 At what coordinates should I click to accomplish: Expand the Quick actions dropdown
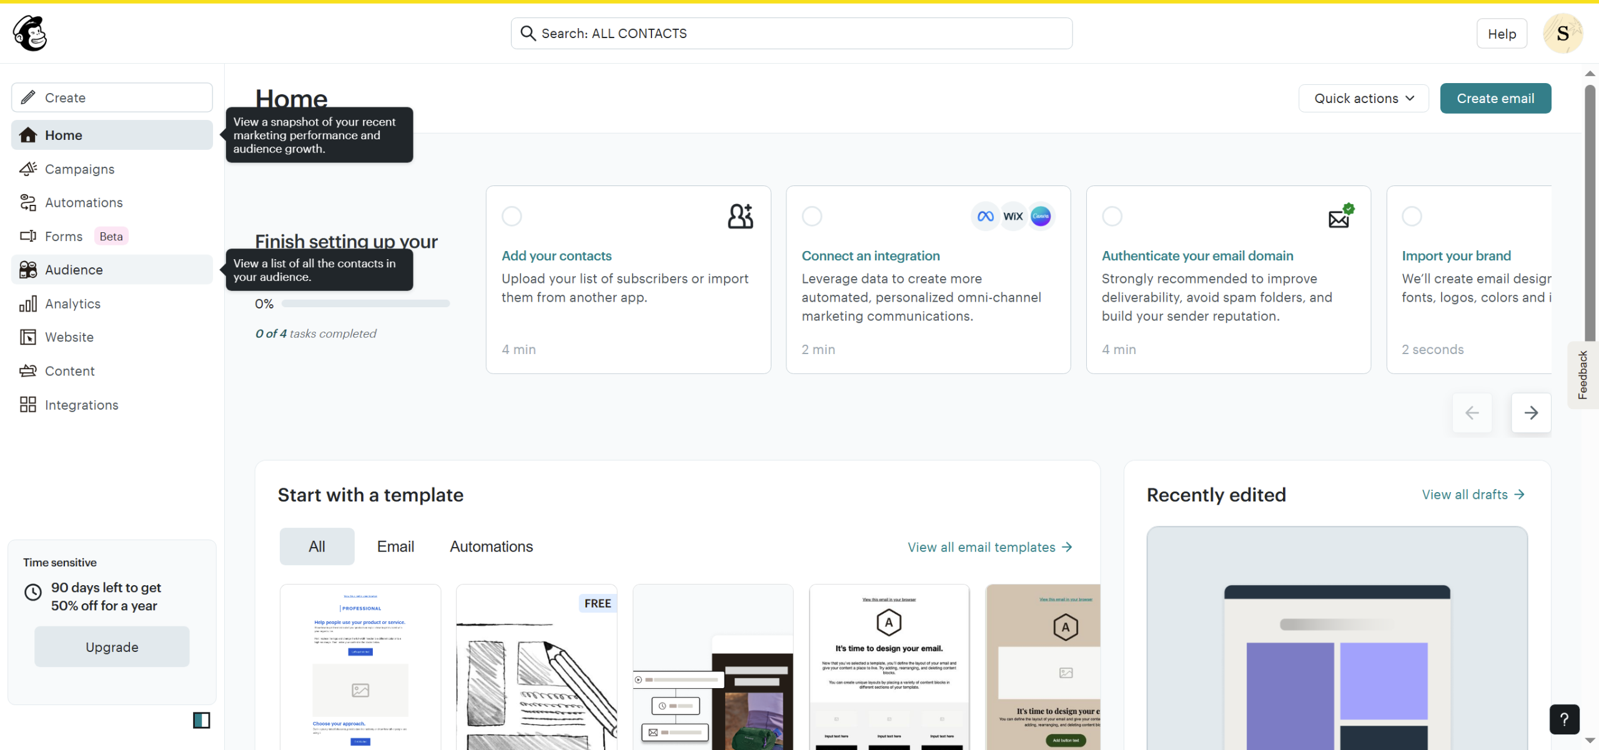pos(1363,99)
